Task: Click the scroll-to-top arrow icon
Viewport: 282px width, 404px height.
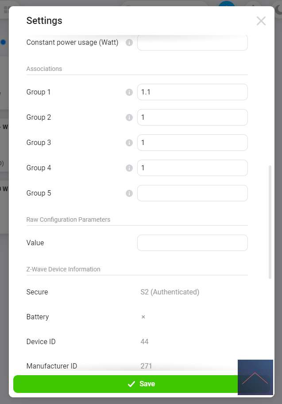Action: pos(255,377)
